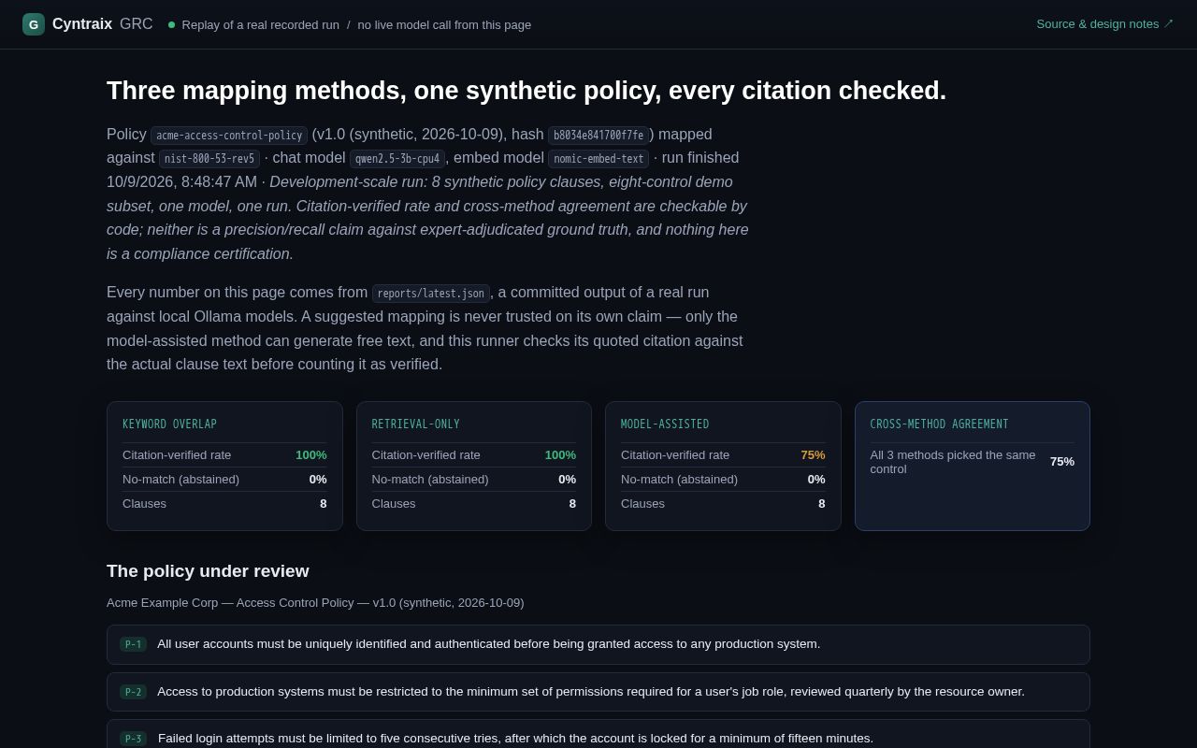Viewport: 1197px width, 748px height.
Task: Click the green G logo icon
Action: click(x=34, y=24)
